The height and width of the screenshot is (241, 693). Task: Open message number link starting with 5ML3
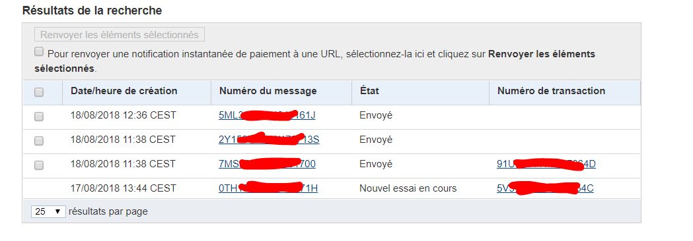click(267, 115)
